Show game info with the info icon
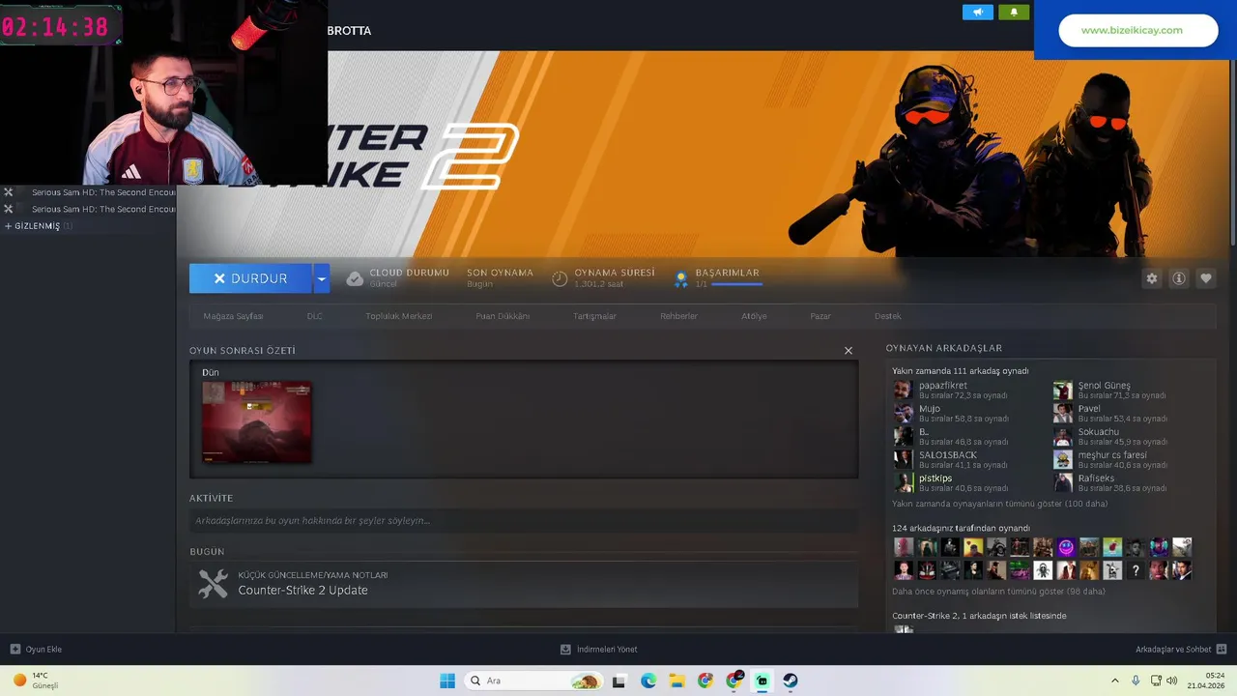The width and height of the screenshot is (1237, 696). tap(1179, 278)
